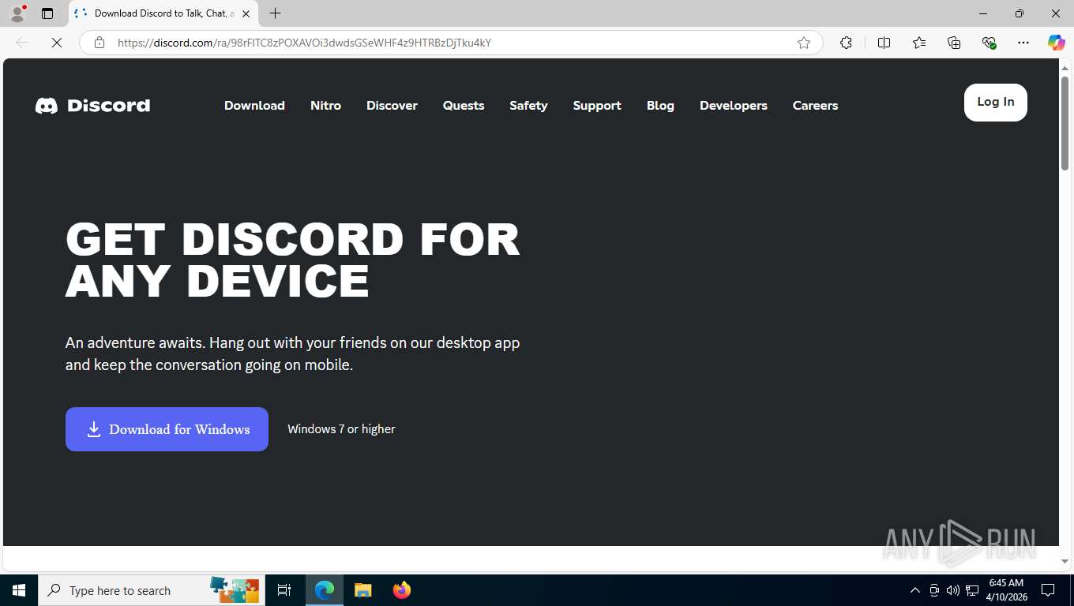Viewport: 1074px width, 606px height.
Task: Click the address bar URL field
Action: tap(450, 43)
